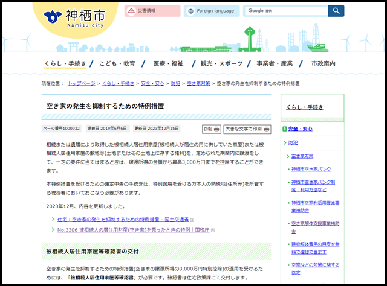Click the disaster warning triangle icon
387x286 pixels.
click(131, 11)
